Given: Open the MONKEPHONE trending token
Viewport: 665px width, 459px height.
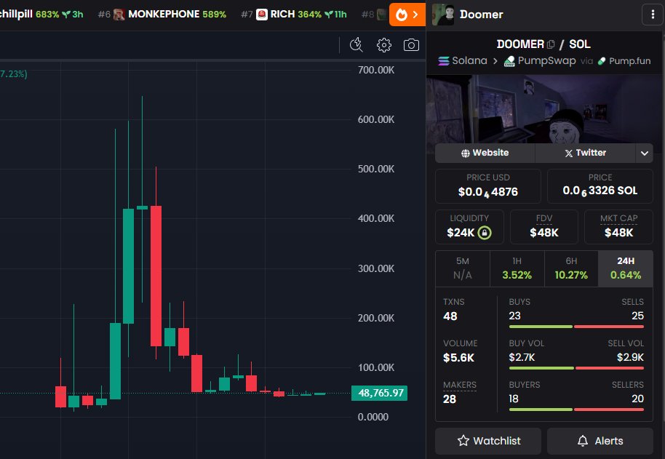Looking at the screenshot, I should (162, 15).
